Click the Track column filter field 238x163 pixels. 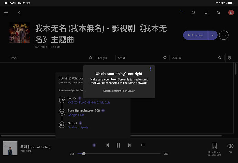tap(48, 58)
